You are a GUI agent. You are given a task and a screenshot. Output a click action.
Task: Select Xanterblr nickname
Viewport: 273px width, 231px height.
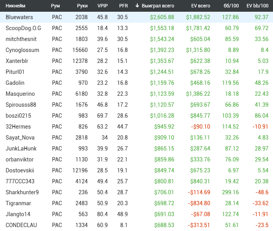(x=17, y=61)
